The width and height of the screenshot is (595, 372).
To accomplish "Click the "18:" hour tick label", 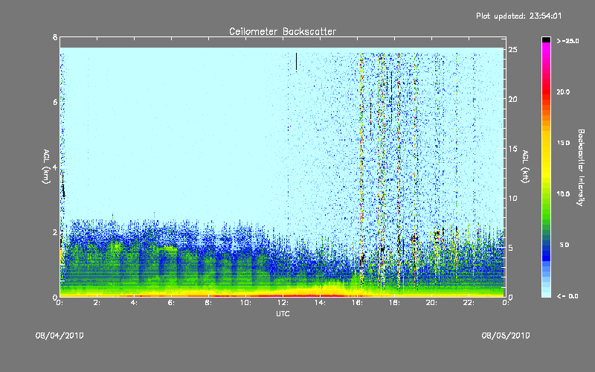I will [x=394, y=303].
